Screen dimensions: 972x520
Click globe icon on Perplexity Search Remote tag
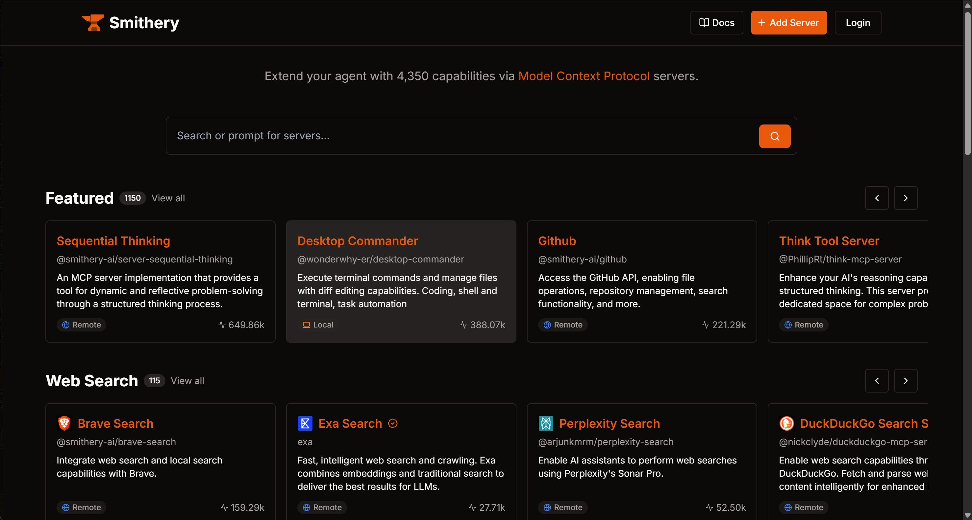click(x=547, y=508)
